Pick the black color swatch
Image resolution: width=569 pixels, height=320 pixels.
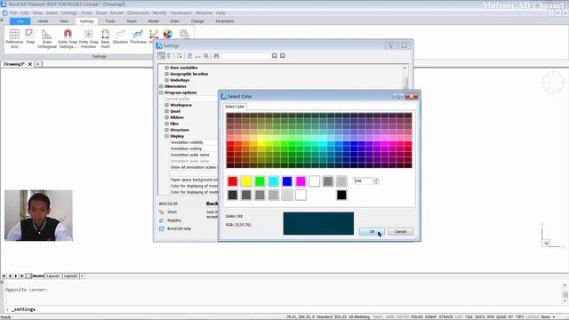click(341, 195)
